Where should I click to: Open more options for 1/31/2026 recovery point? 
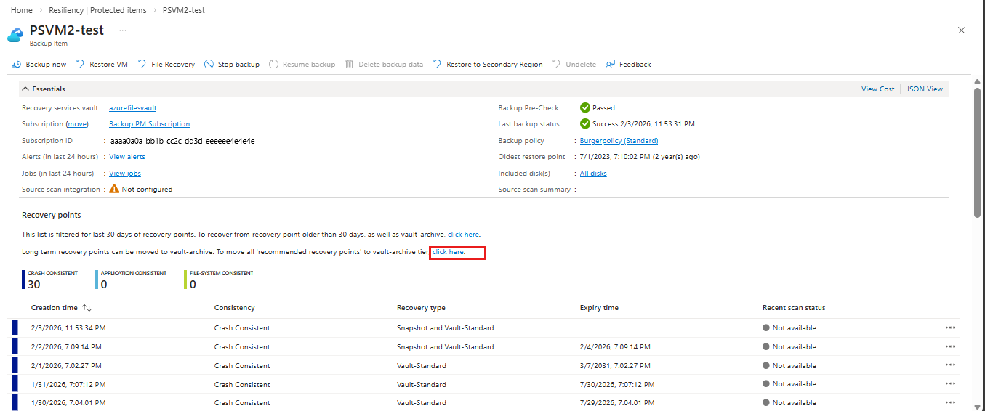click(950, 383)
